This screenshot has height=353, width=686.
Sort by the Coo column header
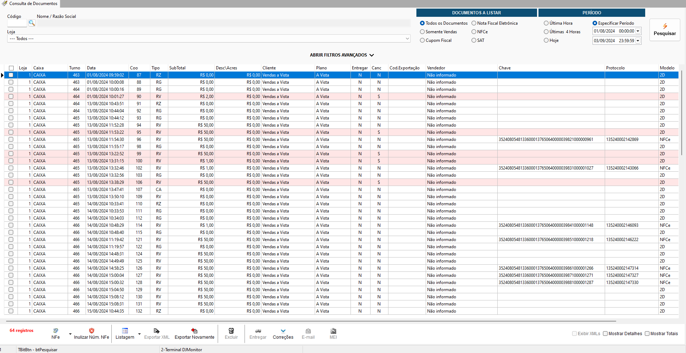[139, 68]
